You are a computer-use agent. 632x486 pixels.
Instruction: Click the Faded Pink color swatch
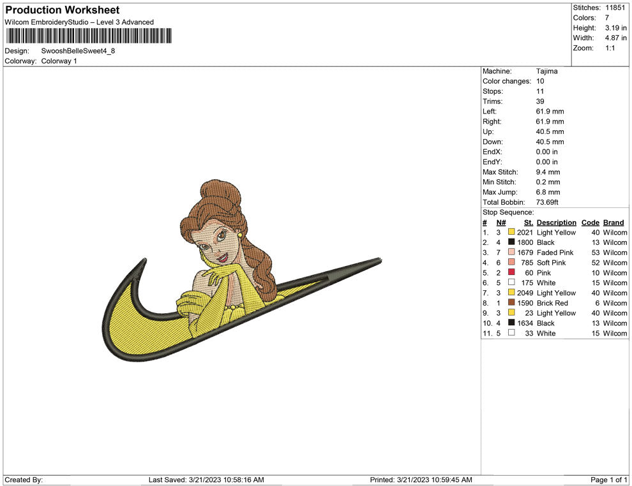511,253
